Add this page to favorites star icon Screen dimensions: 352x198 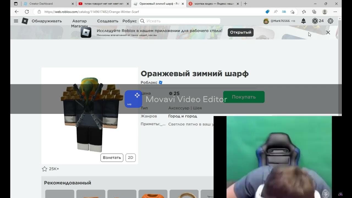coord(292,12)
